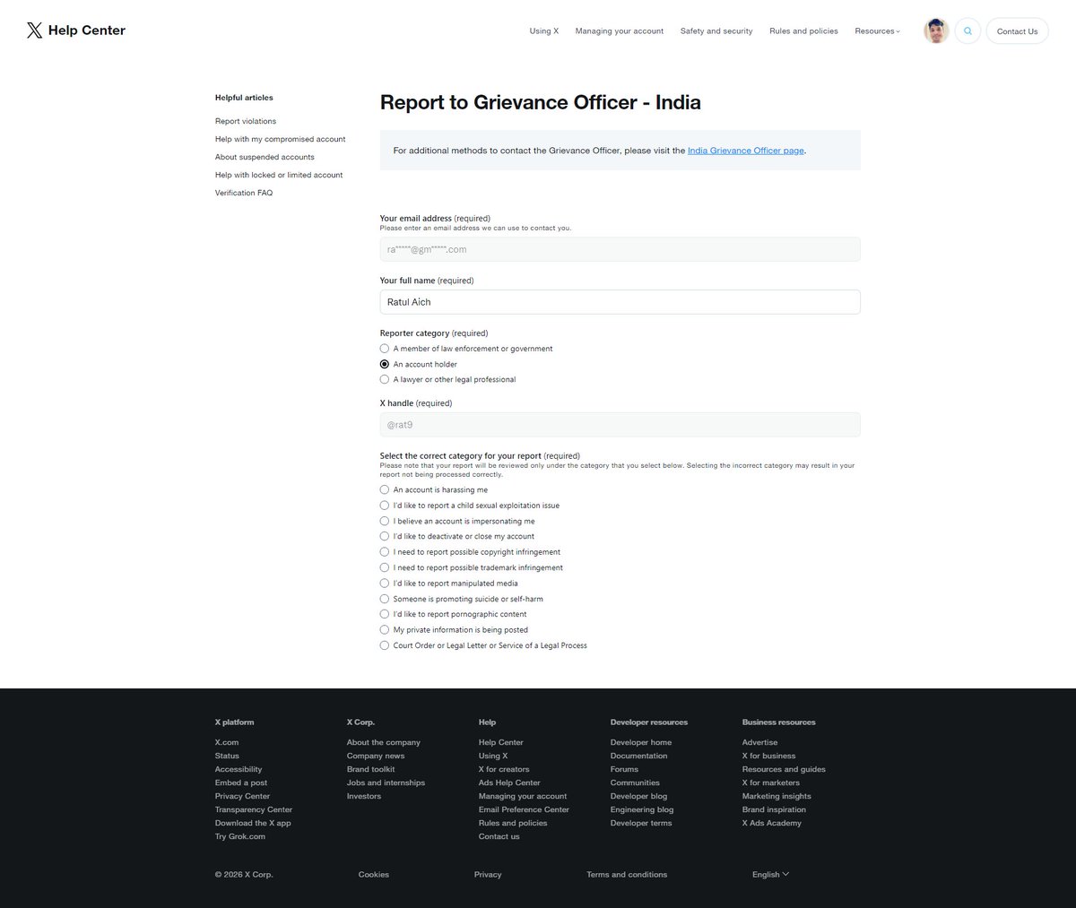The image size is (1076, 908).
Task: Open Rules and policies menu
Action: coord(803,31)
